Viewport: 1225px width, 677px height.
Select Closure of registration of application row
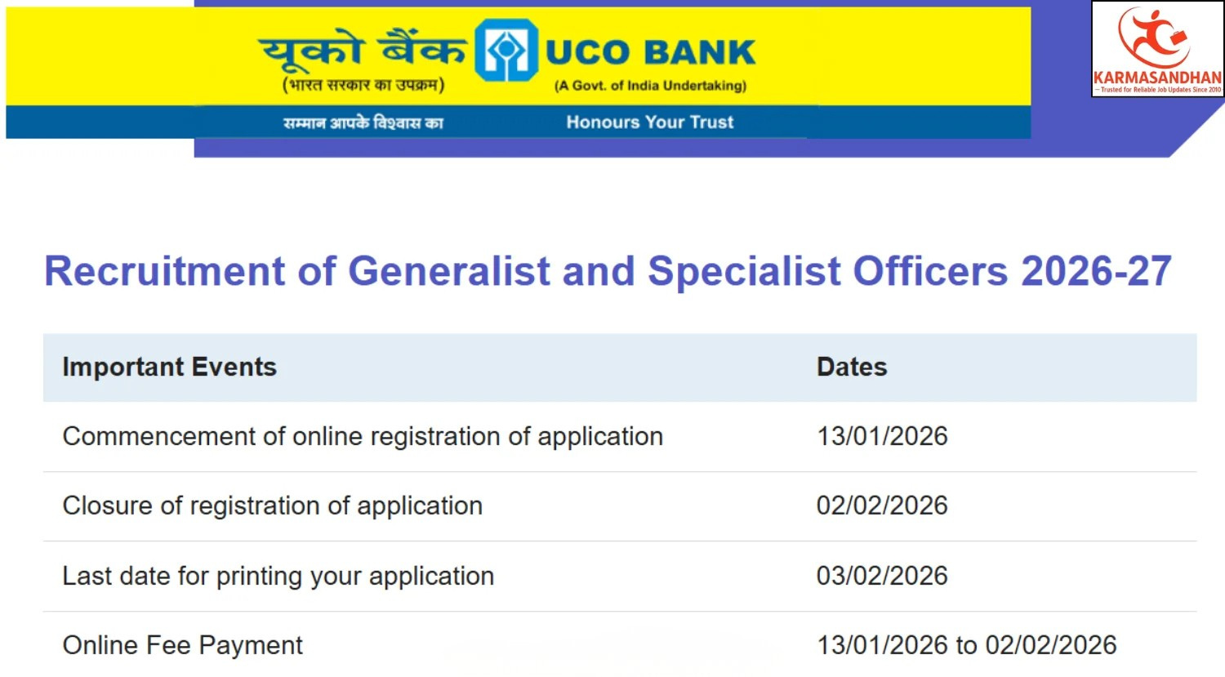click(x=273, y=506)
